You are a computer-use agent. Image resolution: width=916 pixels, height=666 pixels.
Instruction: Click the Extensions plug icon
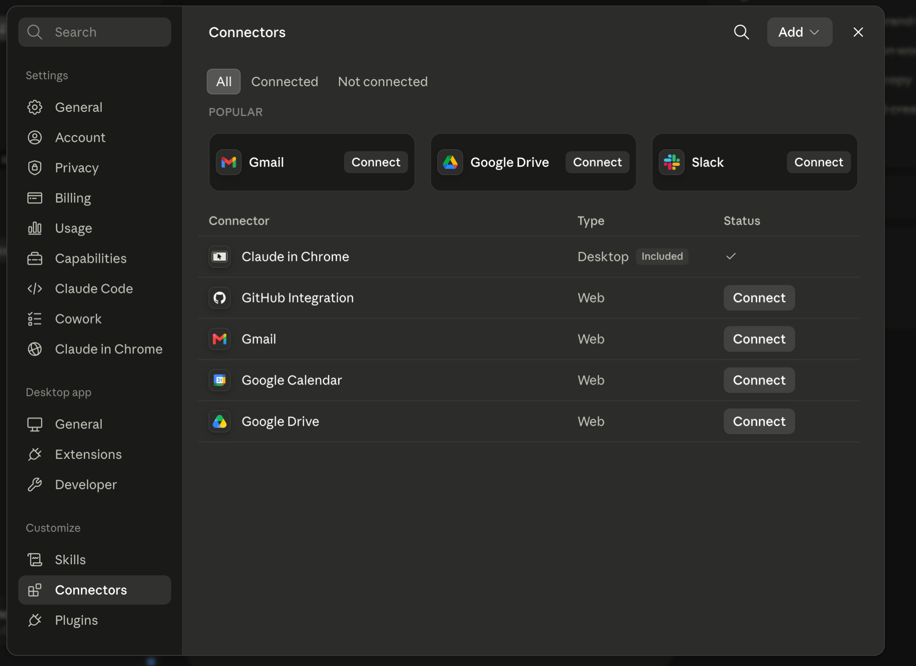(35, 455)
